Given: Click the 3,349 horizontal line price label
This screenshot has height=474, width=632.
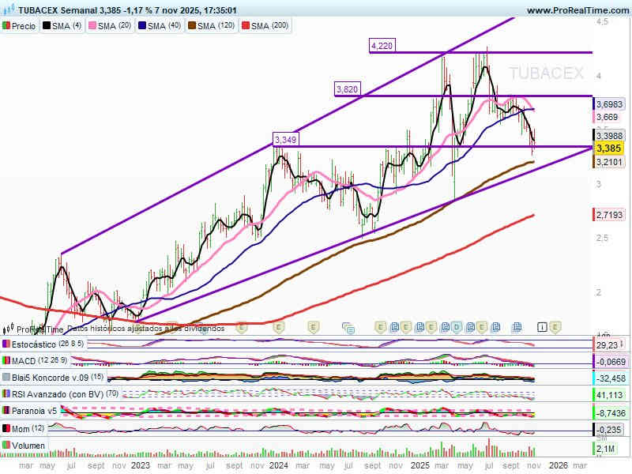Looking at the screenshot, I should click(286, 140).
